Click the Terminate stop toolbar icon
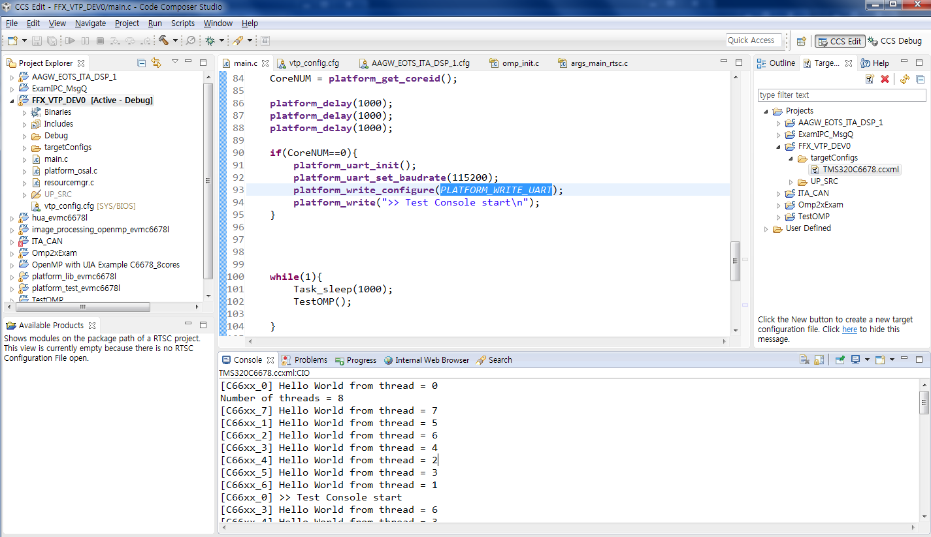 click(100, 40)
